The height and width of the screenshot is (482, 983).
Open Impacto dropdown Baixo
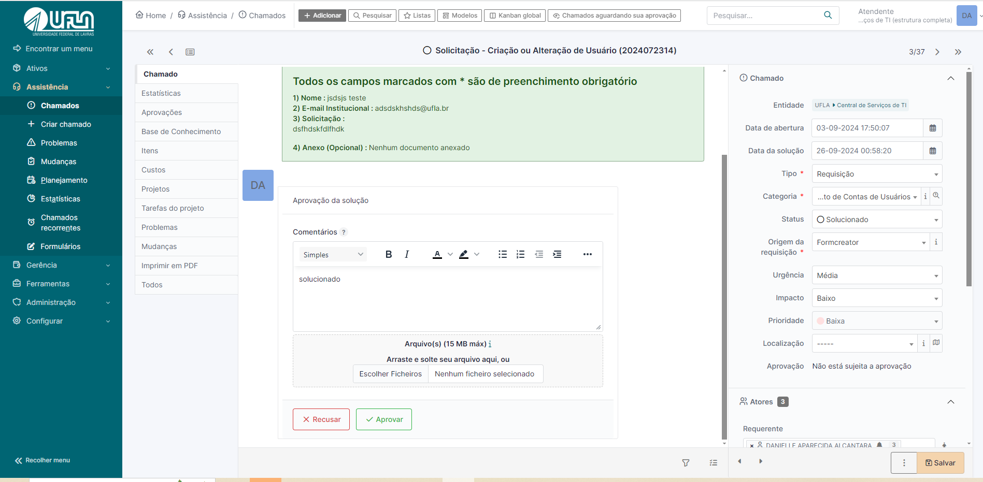[877, 298]
